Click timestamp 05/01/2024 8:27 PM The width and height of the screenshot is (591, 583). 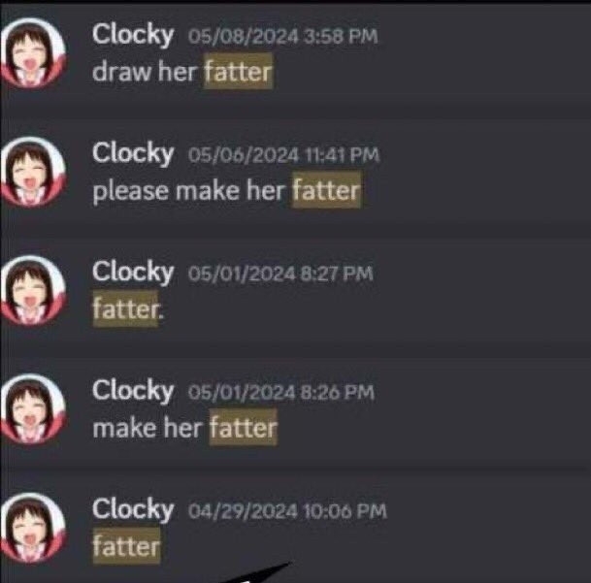pyautogui.click(x=280, y=274)
